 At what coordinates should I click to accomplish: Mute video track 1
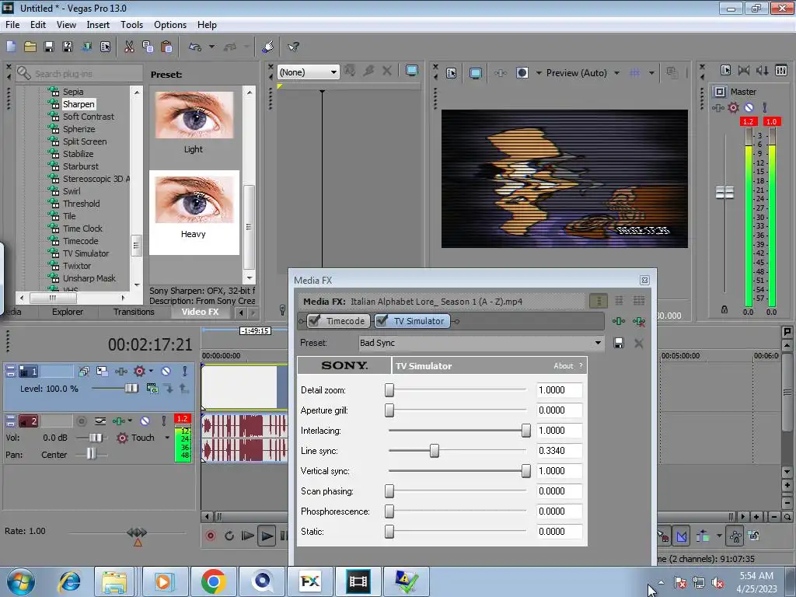click(166, 371)
